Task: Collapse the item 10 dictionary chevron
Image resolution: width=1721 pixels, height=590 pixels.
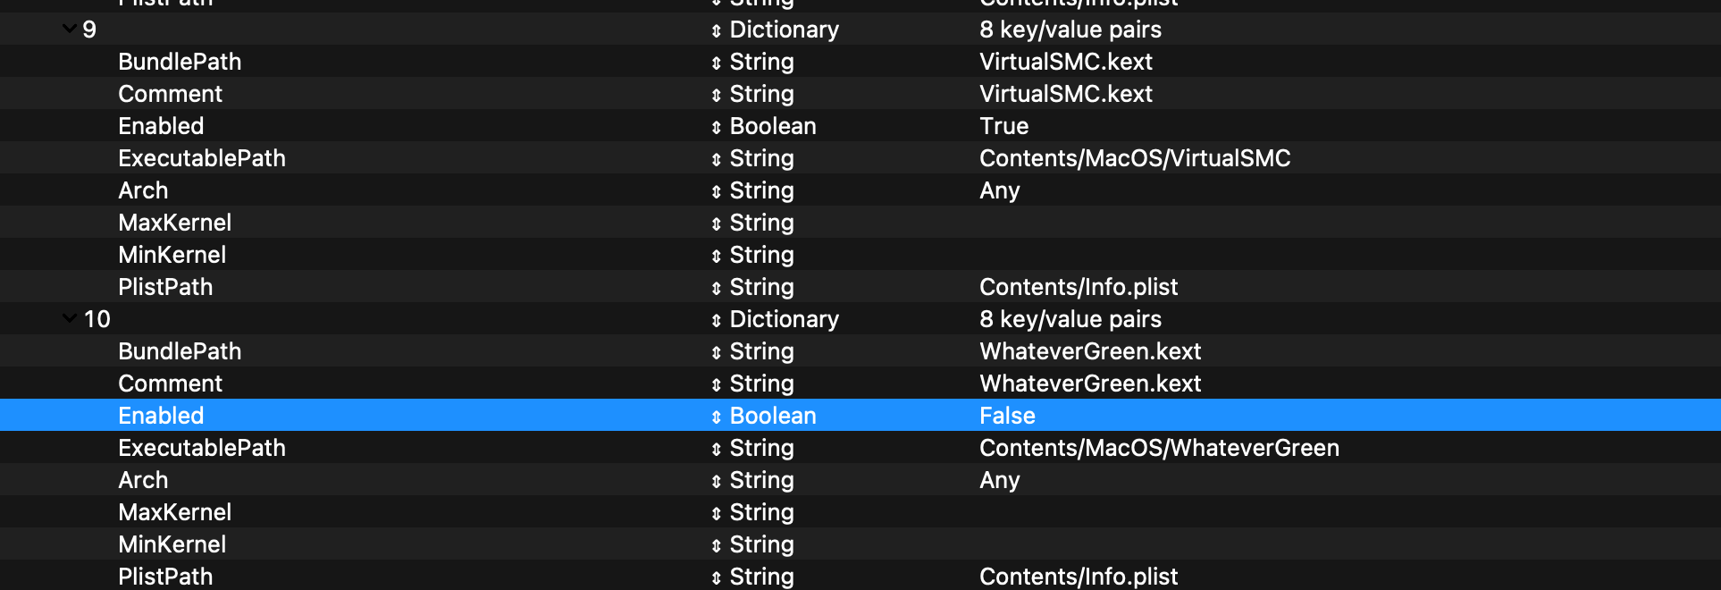Action: point(69,319)
